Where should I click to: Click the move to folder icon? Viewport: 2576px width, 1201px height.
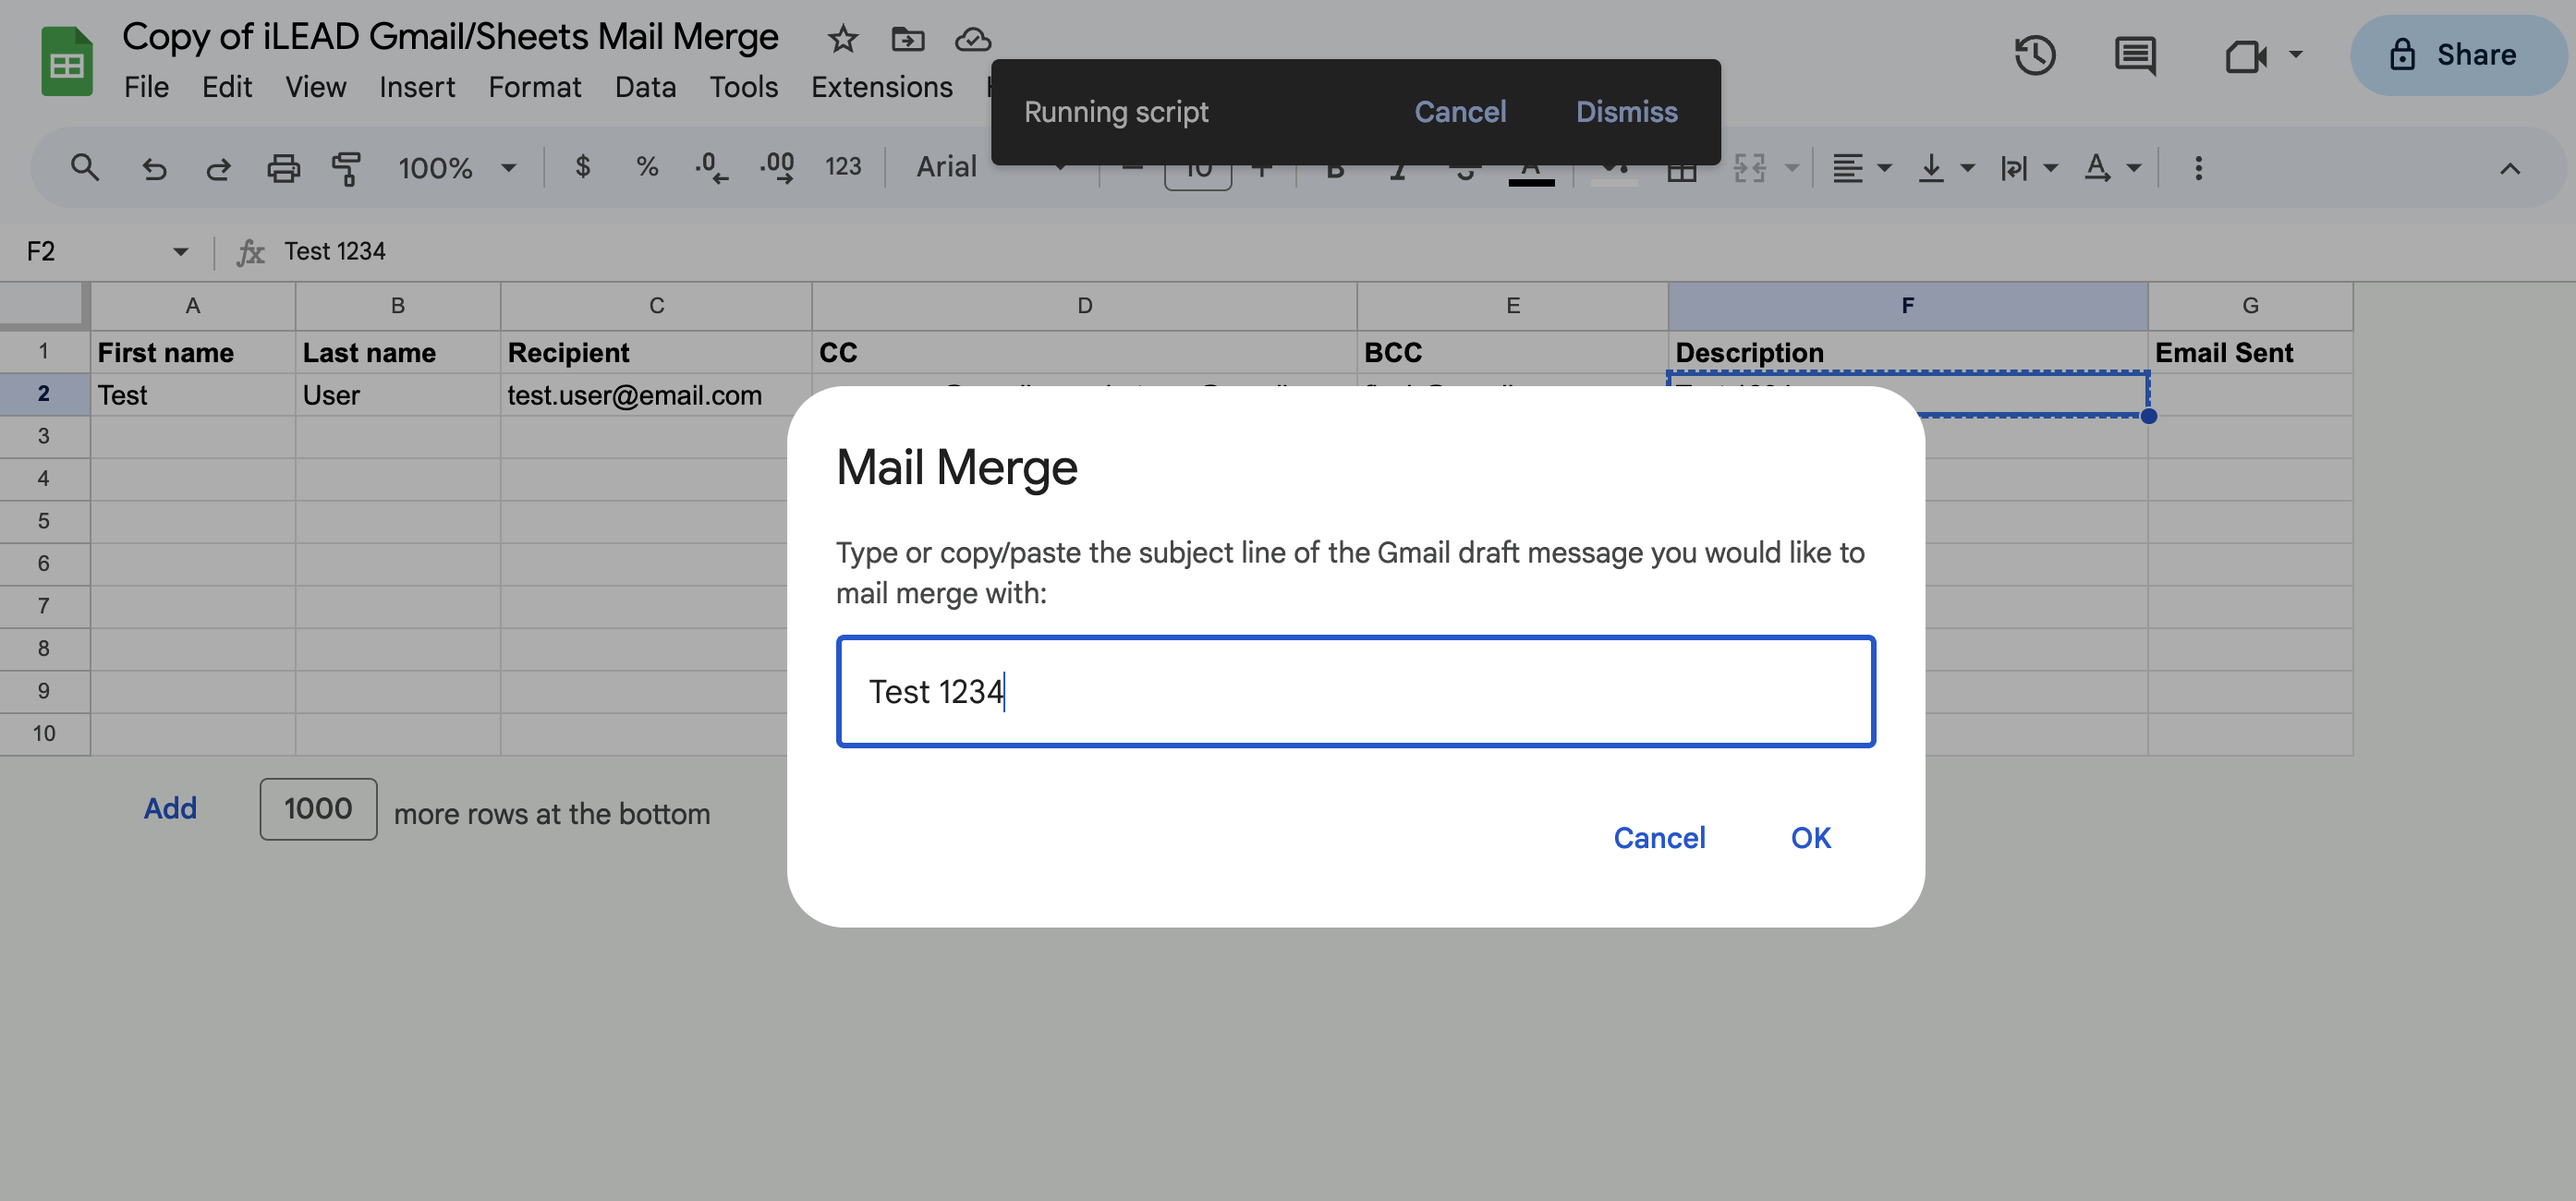[x=907, y=39]
